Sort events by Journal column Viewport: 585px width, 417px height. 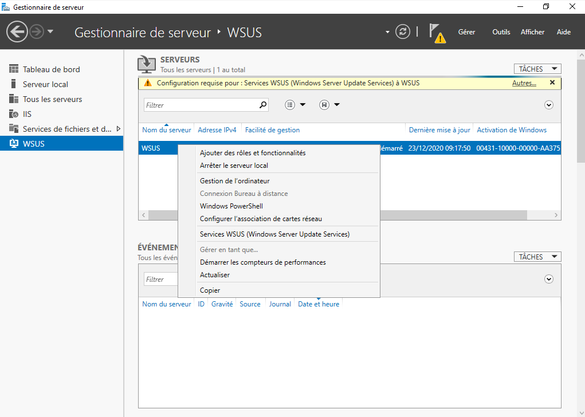pos(280,304)
